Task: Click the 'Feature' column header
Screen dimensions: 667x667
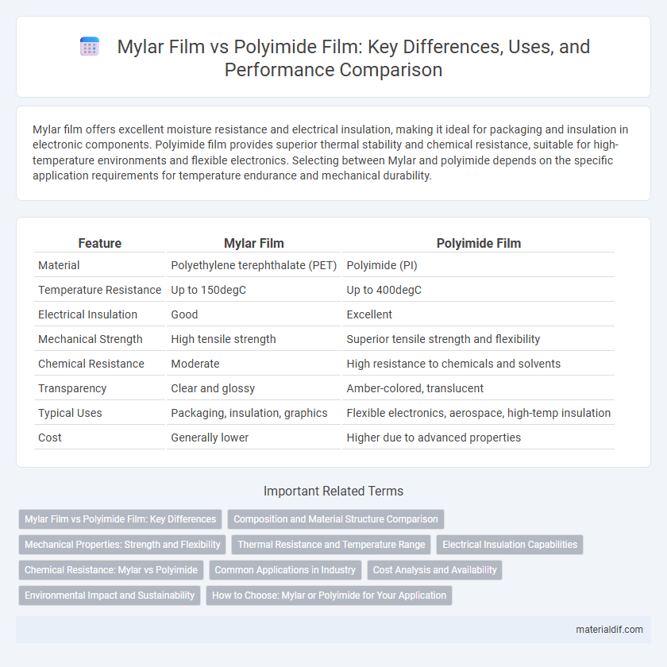Action: [x=99, y=243]
